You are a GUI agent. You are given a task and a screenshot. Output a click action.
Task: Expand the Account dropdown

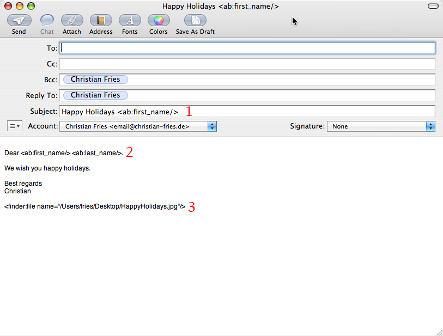[138, 126]
